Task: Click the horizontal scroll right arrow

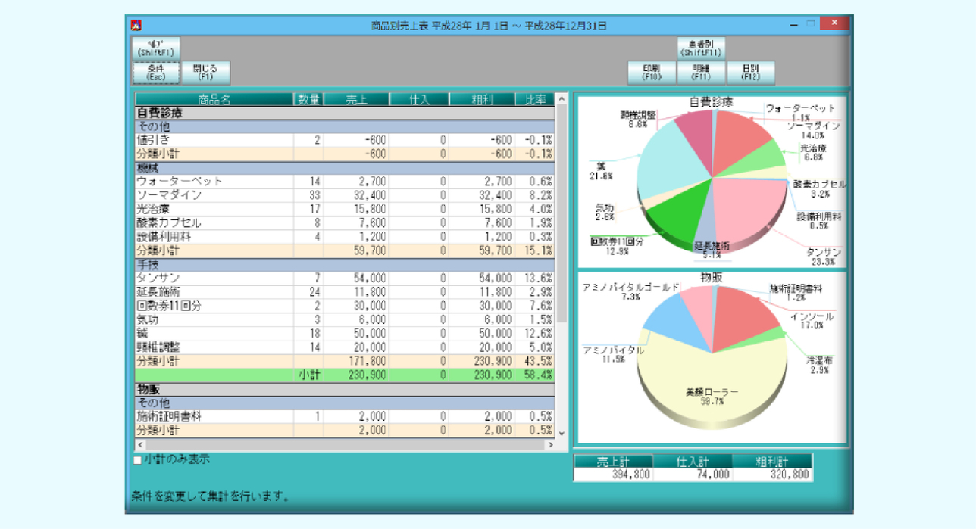Action: point(551,445)
